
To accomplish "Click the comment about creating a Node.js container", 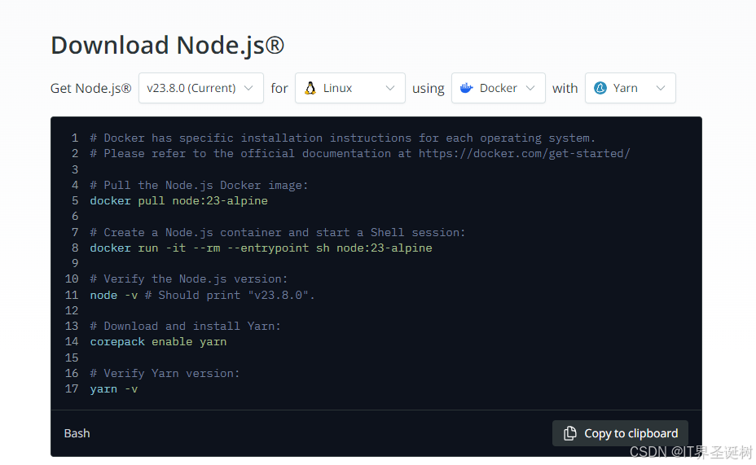I will tap(278, 232).
